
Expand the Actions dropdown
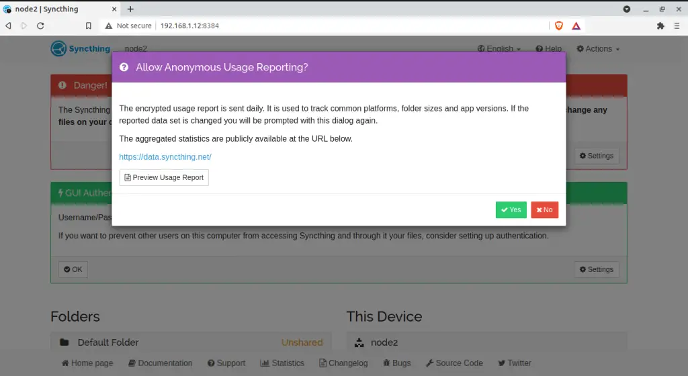tap(597, 48)
